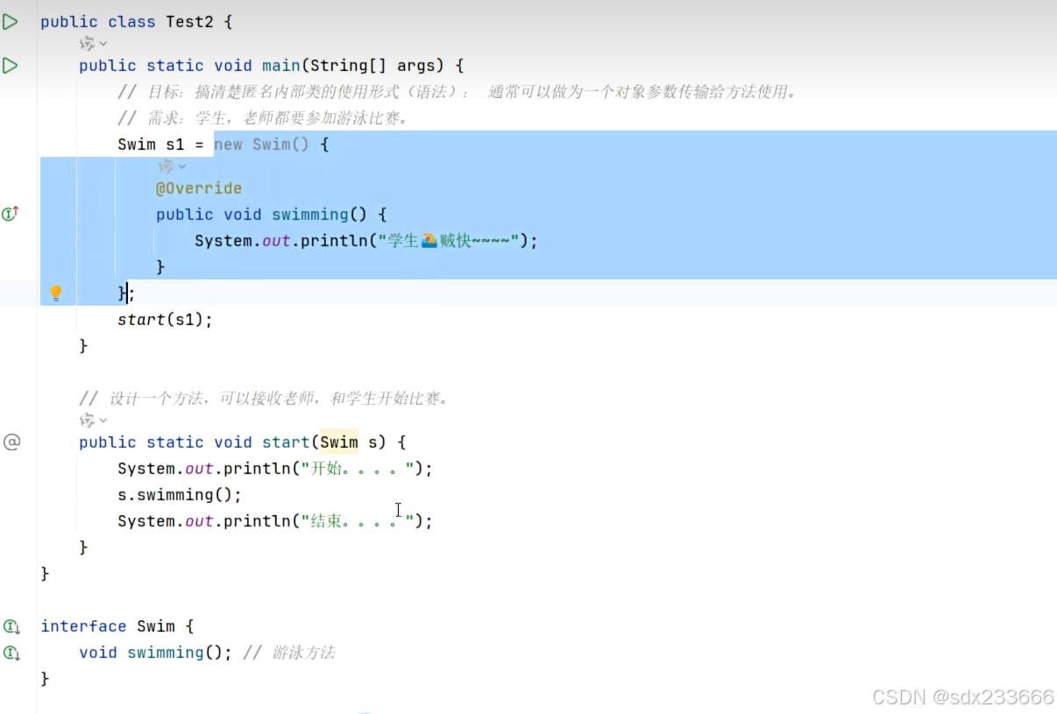Click the AI assistant icon below the class declaration
The width and height of the screenshot is (1057, 714).
coord(88,42)
